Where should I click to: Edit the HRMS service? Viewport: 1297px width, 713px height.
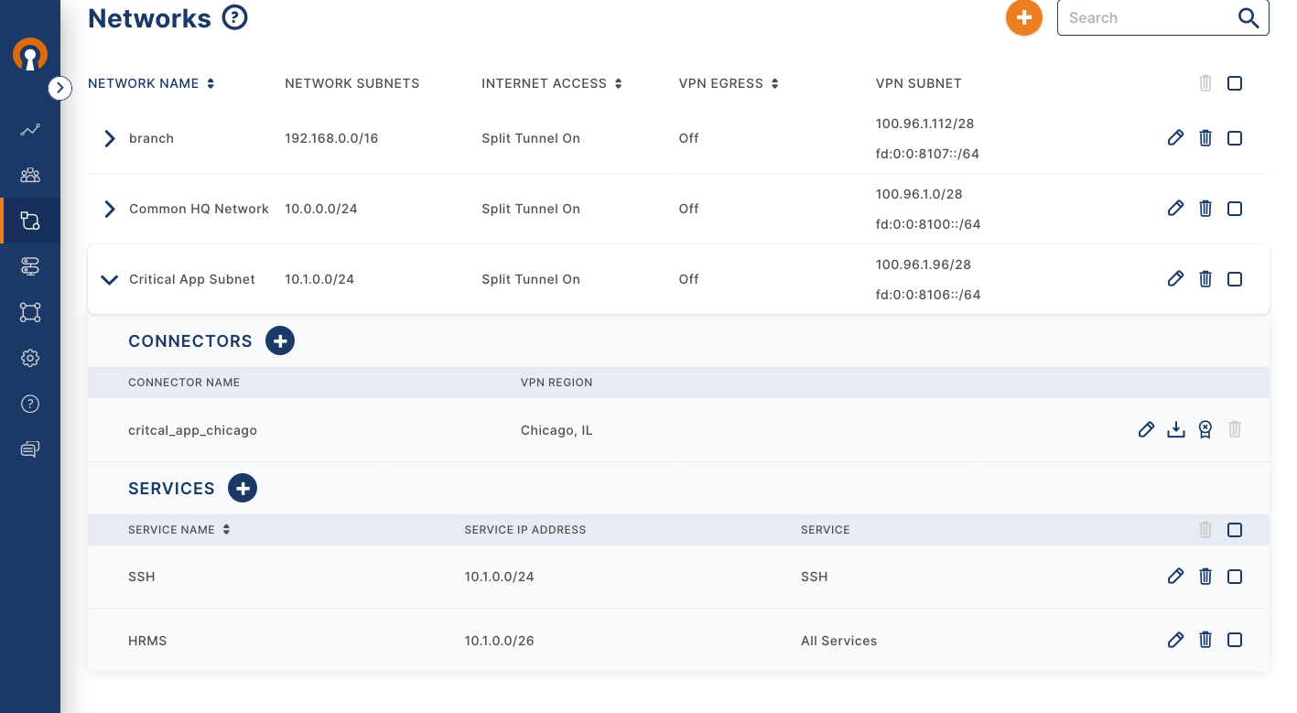[1176, 640]
